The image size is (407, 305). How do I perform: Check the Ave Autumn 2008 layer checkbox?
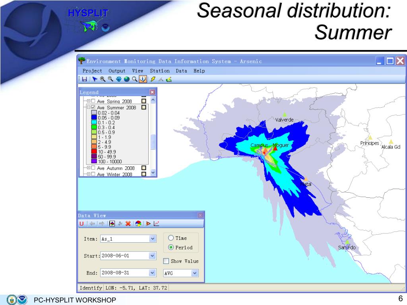coord(93,168)
